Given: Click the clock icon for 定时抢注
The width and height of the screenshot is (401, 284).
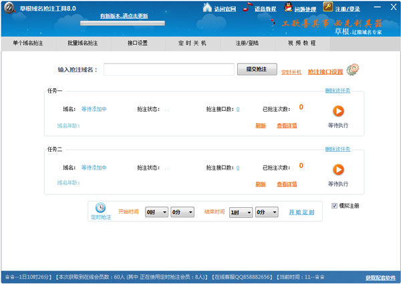Looking at the screenshot, I should click(100, 208).
